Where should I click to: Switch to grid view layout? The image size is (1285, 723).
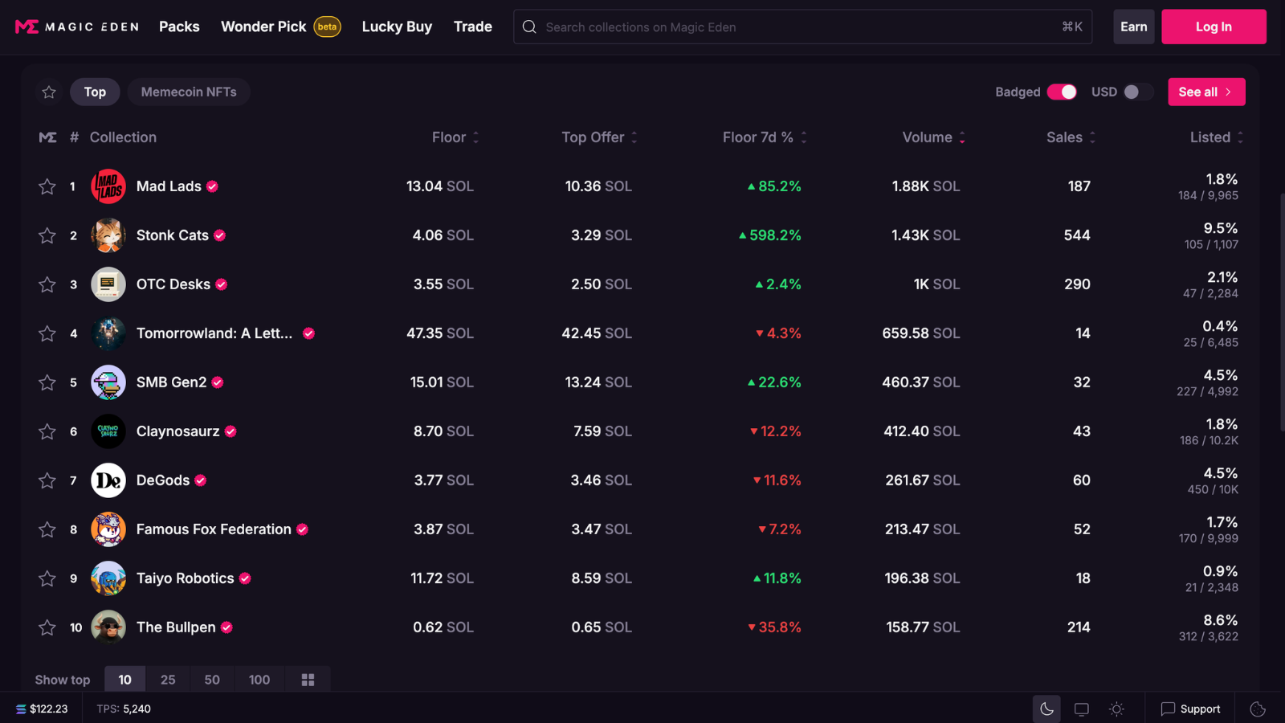(308, 680)
